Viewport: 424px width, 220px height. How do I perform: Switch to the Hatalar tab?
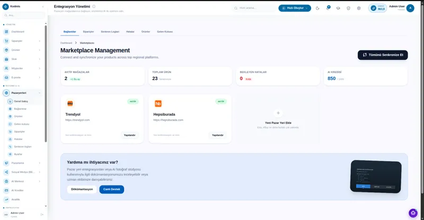[x=130, y=32]
